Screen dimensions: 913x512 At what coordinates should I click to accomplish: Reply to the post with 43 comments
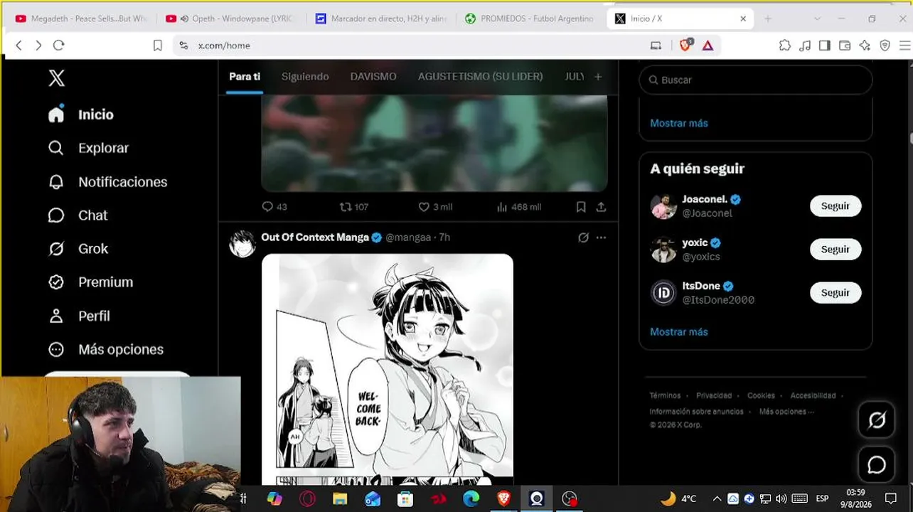(x=274, y=207)
